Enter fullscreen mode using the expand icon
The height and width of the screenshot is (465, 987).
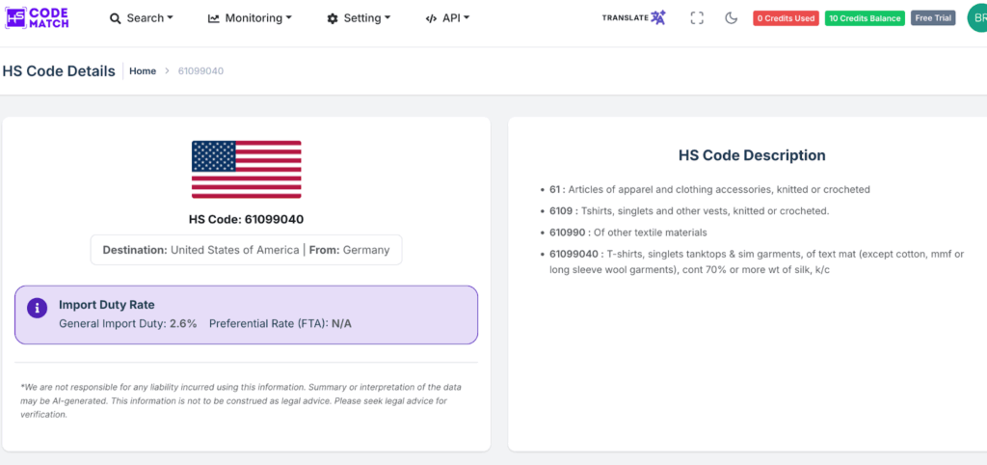697,18
